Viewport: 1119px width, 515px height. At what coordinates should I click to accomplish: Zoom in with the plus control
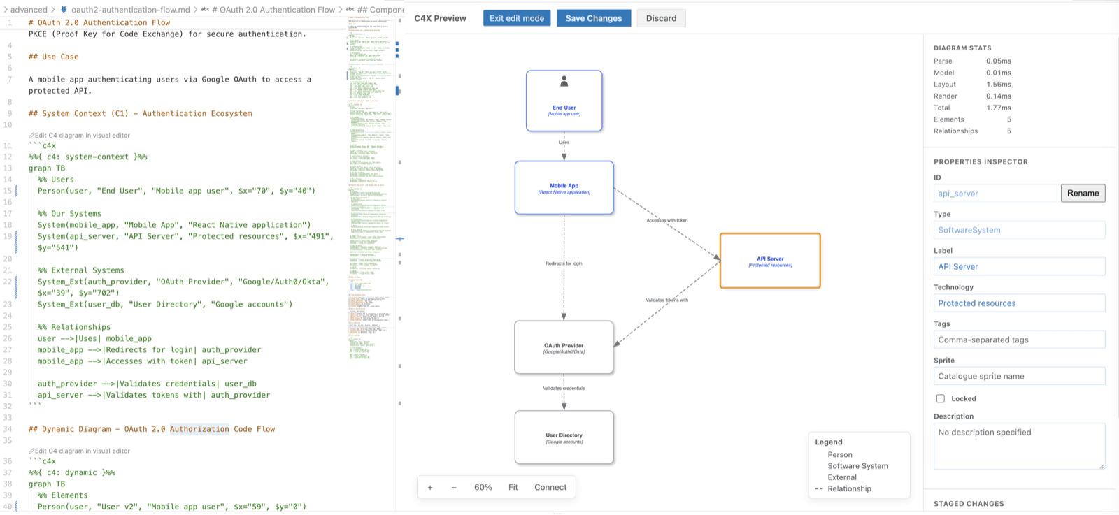(x=430, y=487)
